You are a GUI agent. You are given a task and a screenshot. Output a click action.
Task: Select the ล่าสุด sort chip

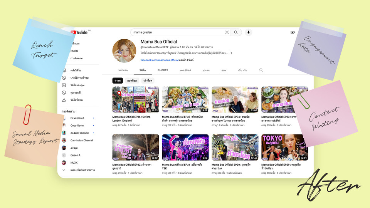118,81
